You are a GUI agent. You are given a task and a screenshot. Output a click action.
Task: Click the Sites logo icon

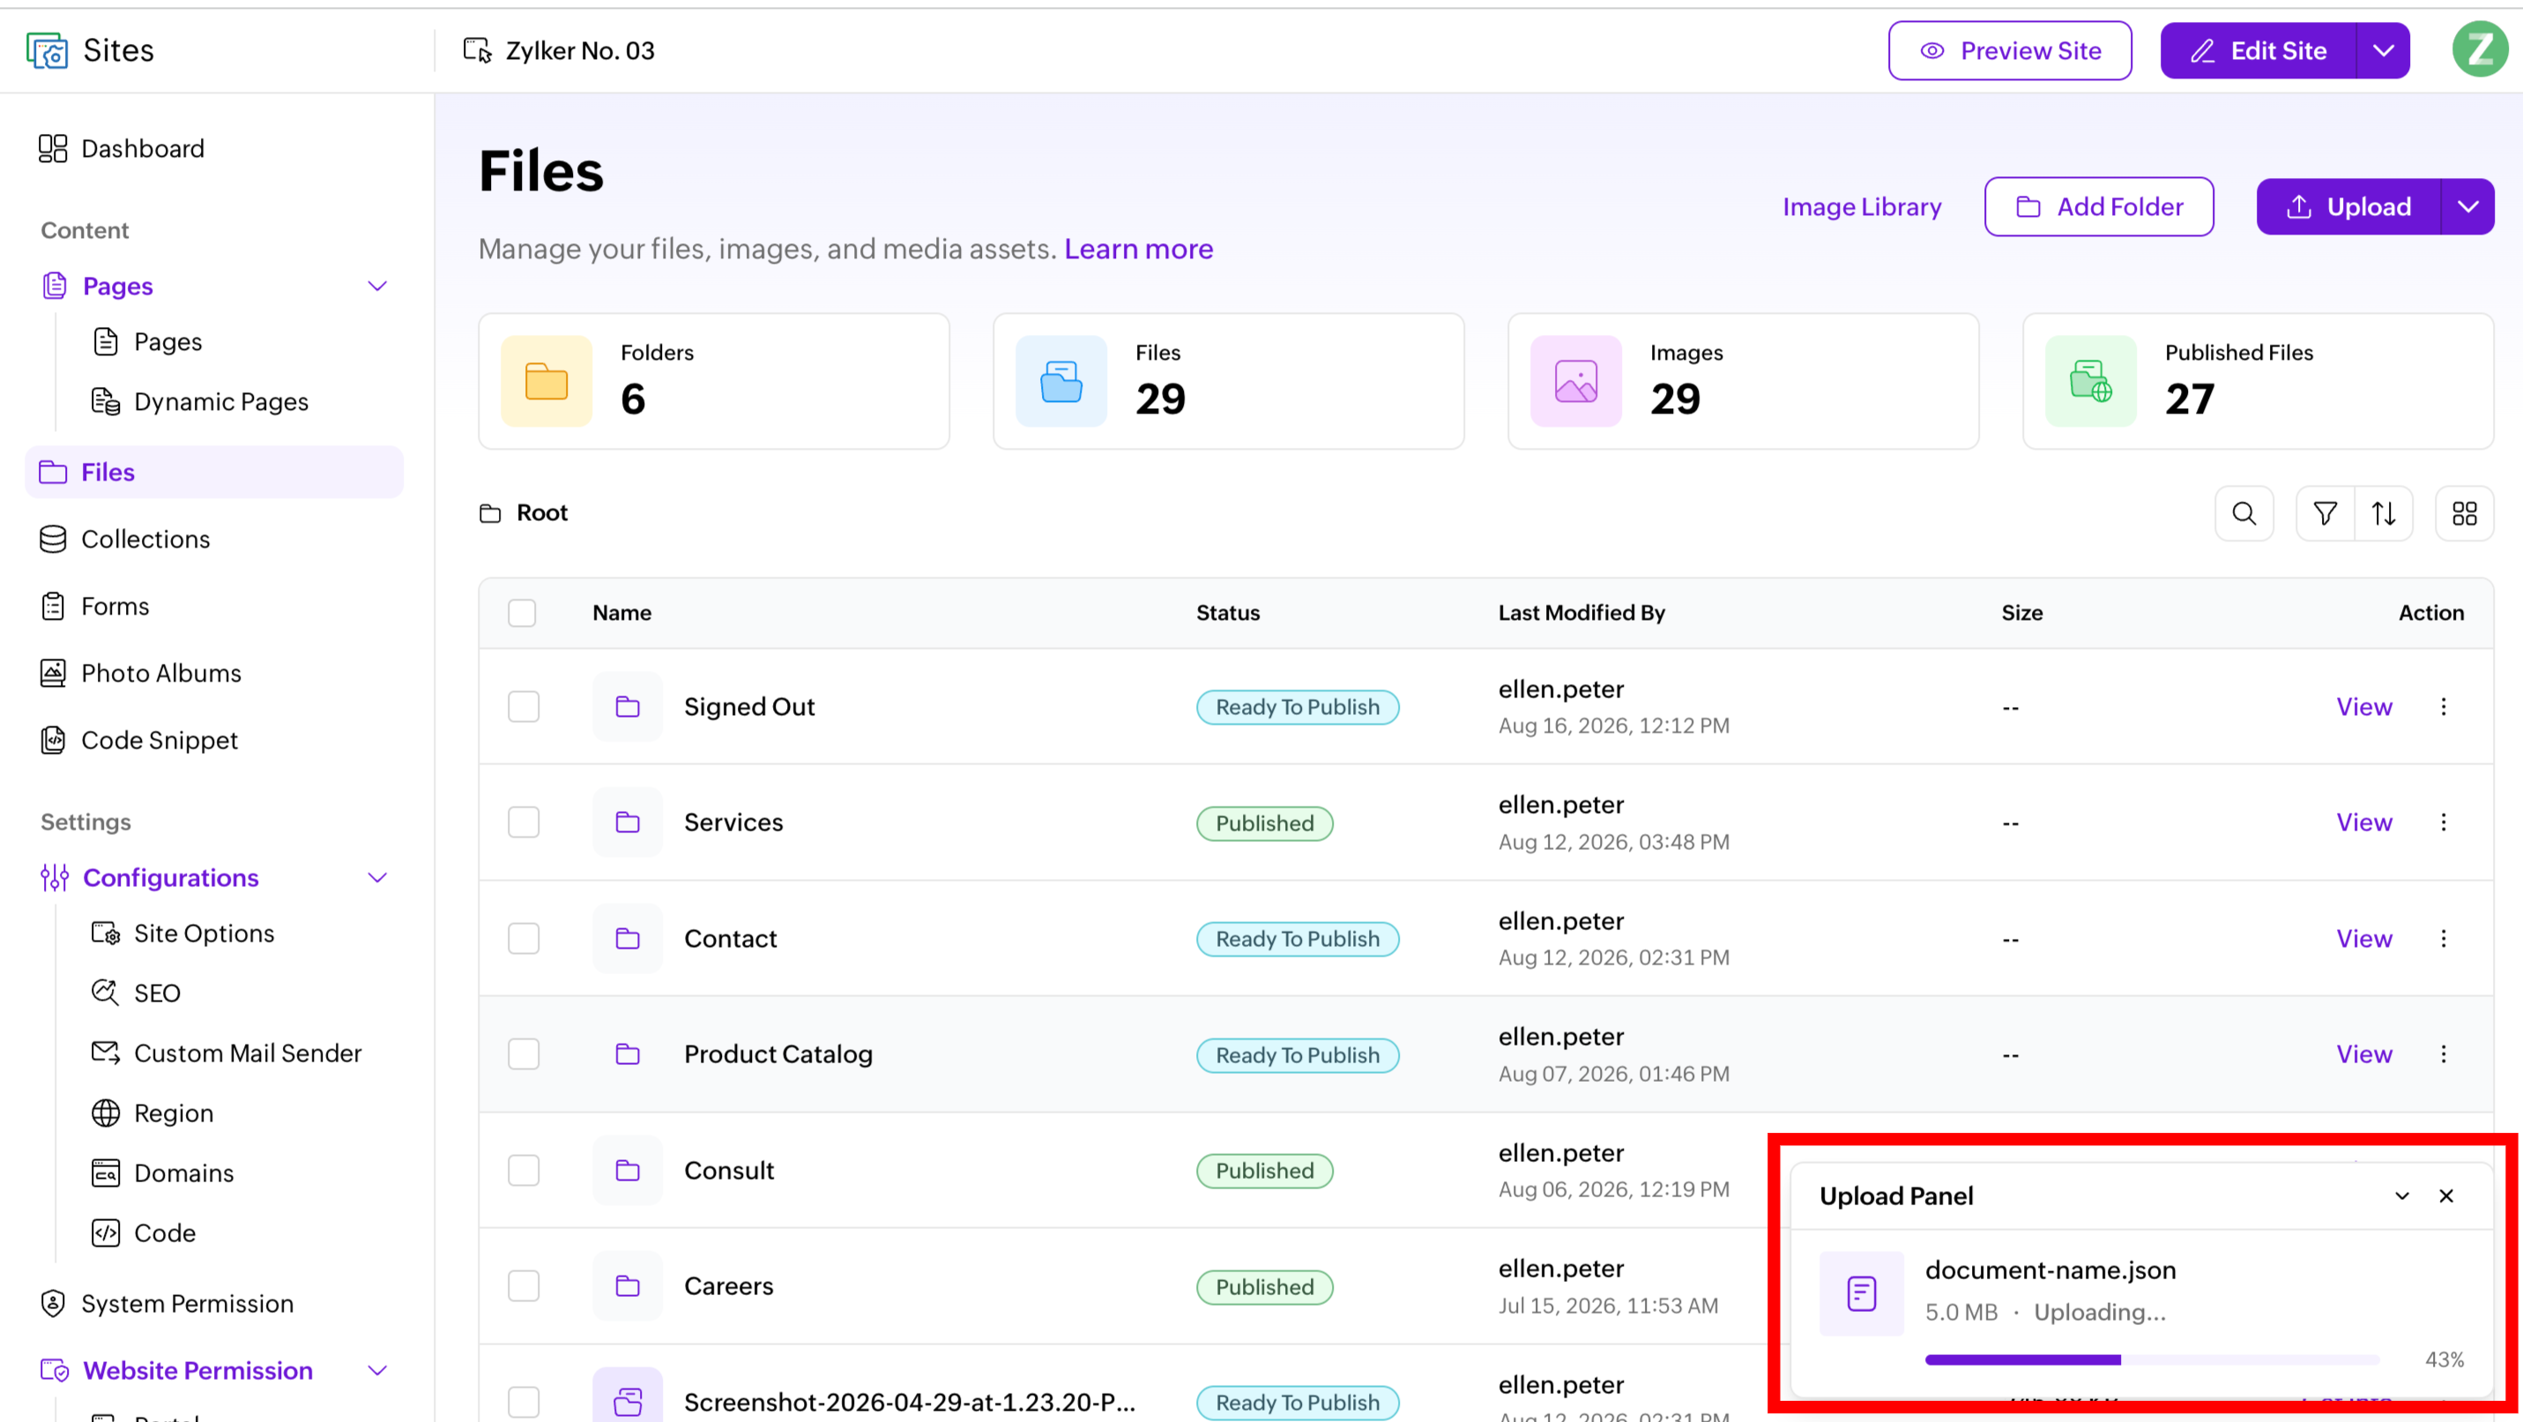pos(47,50)
